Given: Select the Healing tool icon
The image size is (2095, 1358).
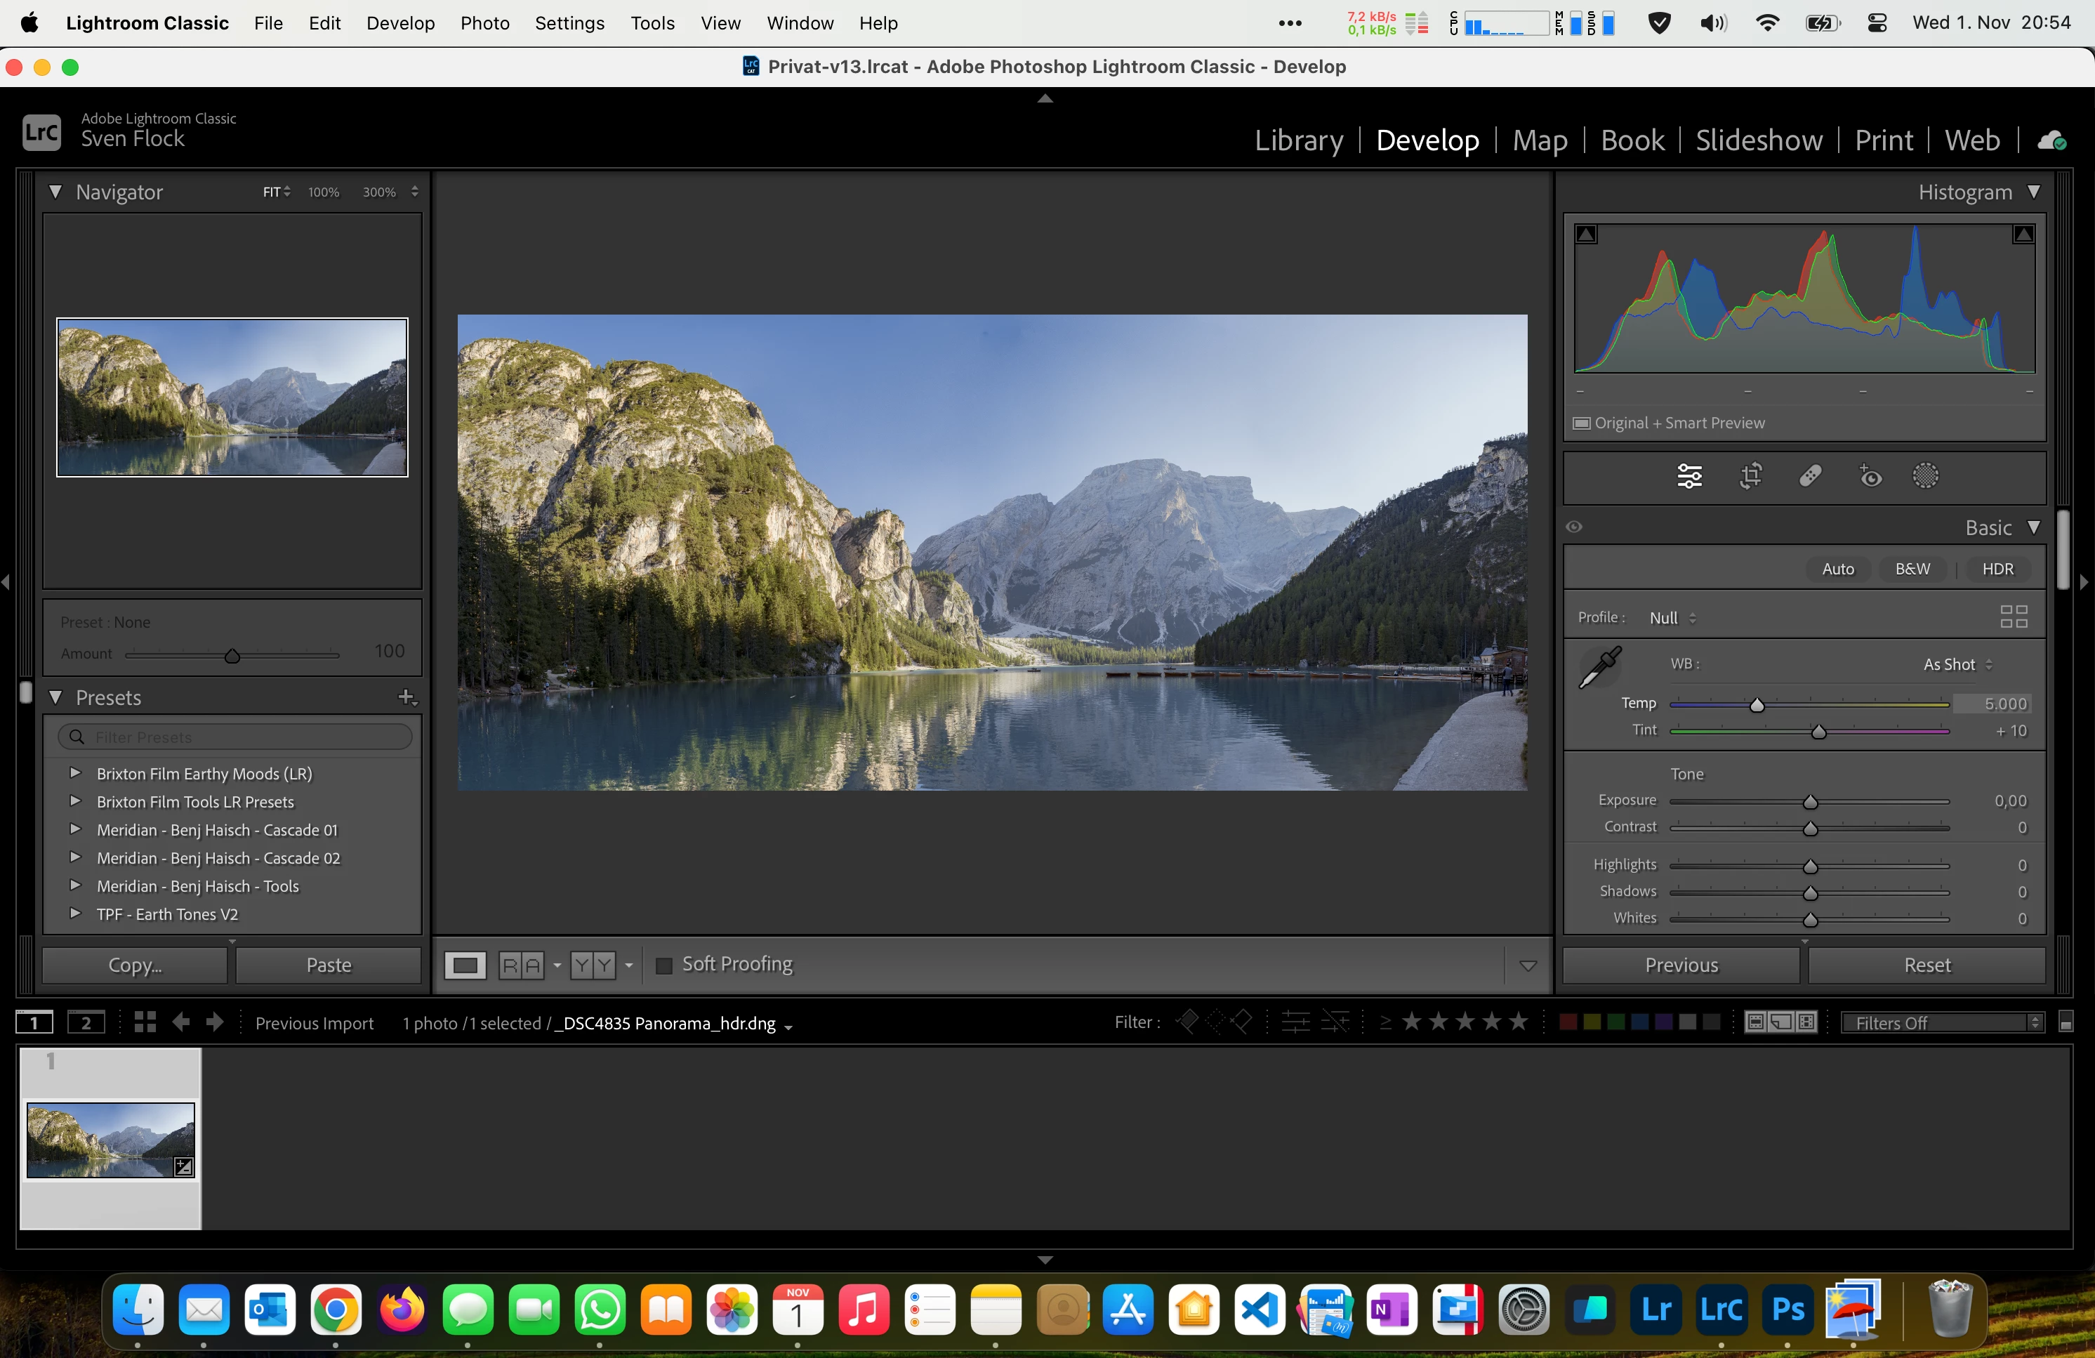Looking at the screenshot, I should [x=1810, y=476].
